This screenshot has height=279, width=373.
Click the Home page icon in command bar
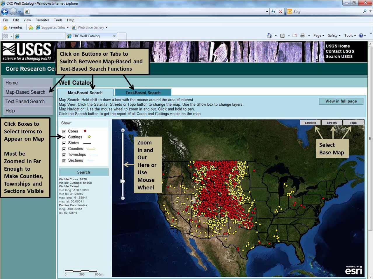pos(269,36)
